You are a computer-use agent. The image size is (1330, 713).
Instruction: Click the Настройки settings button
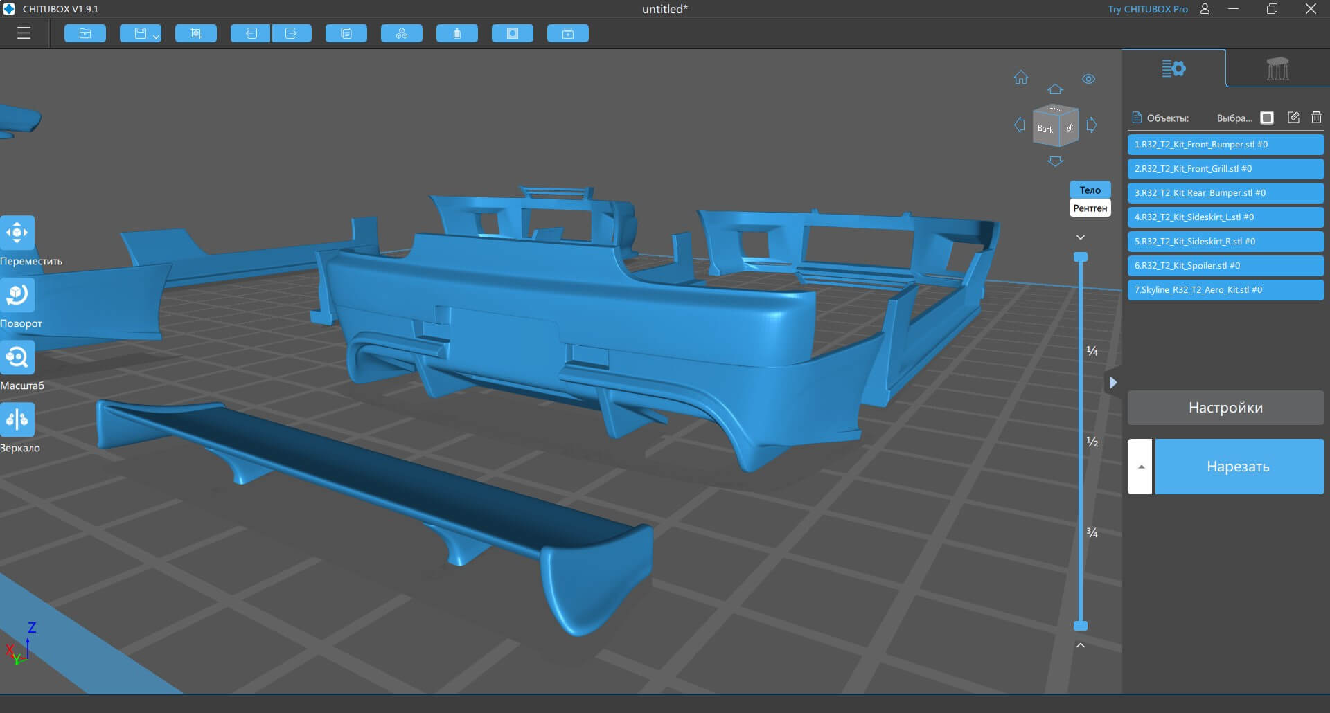pos(1225,408)
